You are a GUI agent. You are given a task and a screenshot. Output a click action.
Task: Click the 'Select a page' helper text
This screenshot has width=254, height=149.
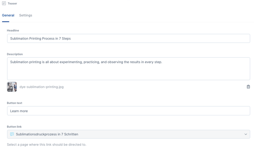click(47, 145)
